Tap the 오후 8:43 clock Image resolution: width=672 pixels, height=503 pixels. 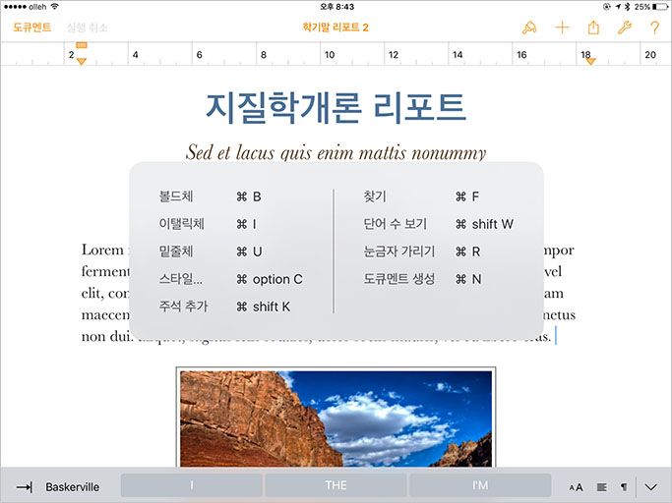[x=336, y=7]
